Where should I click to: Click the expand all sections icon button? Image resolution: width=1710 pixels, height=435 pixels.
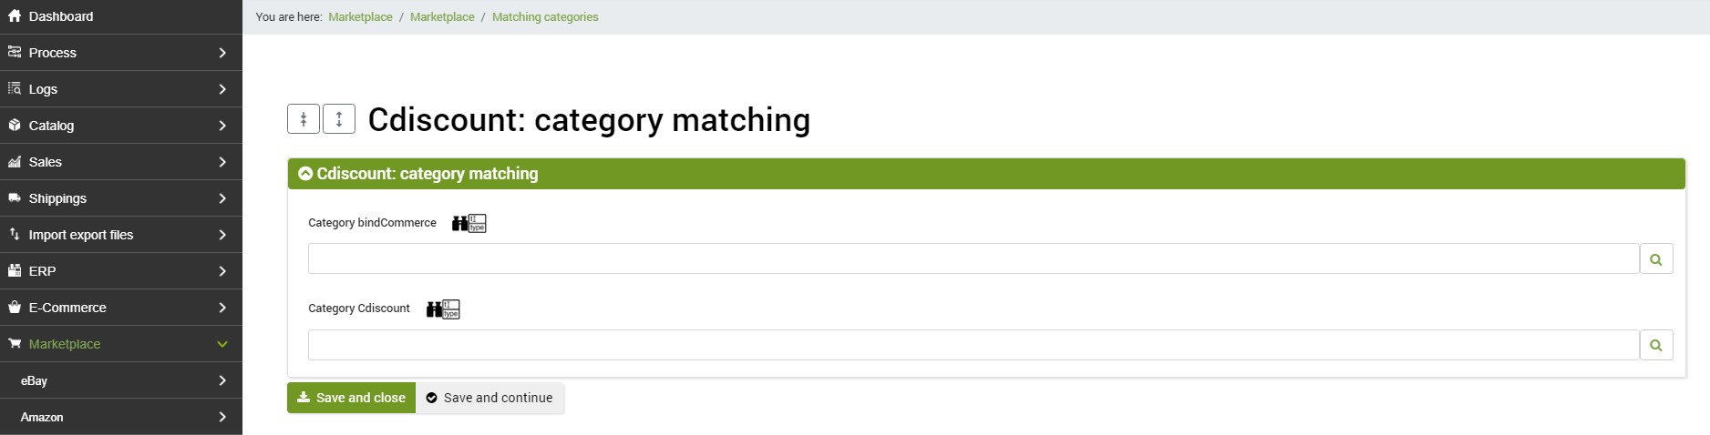click(x=339, y=119)
